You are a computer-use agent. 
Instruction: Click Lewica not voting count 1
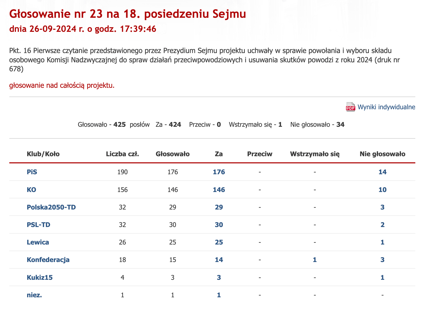(382, 242)
